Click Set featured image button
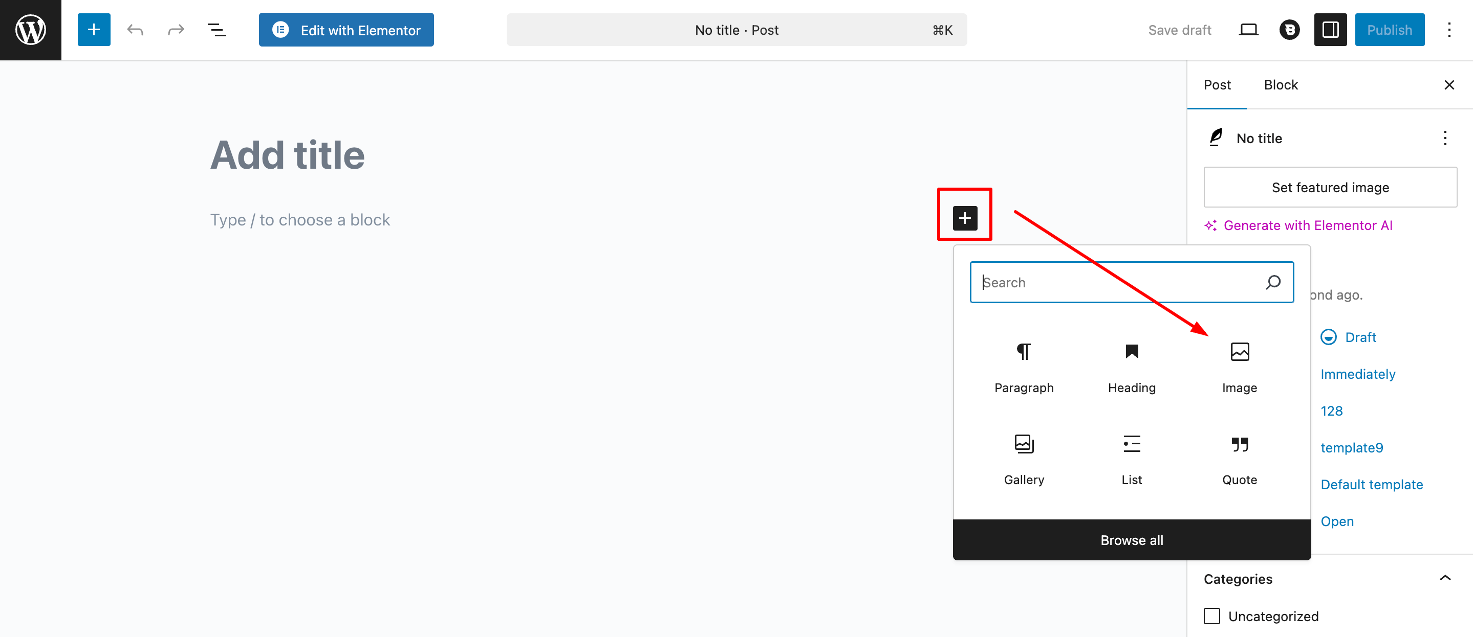Viewport: 1473px width, 637px height. pyautogui.click(x=1330, y=188)
